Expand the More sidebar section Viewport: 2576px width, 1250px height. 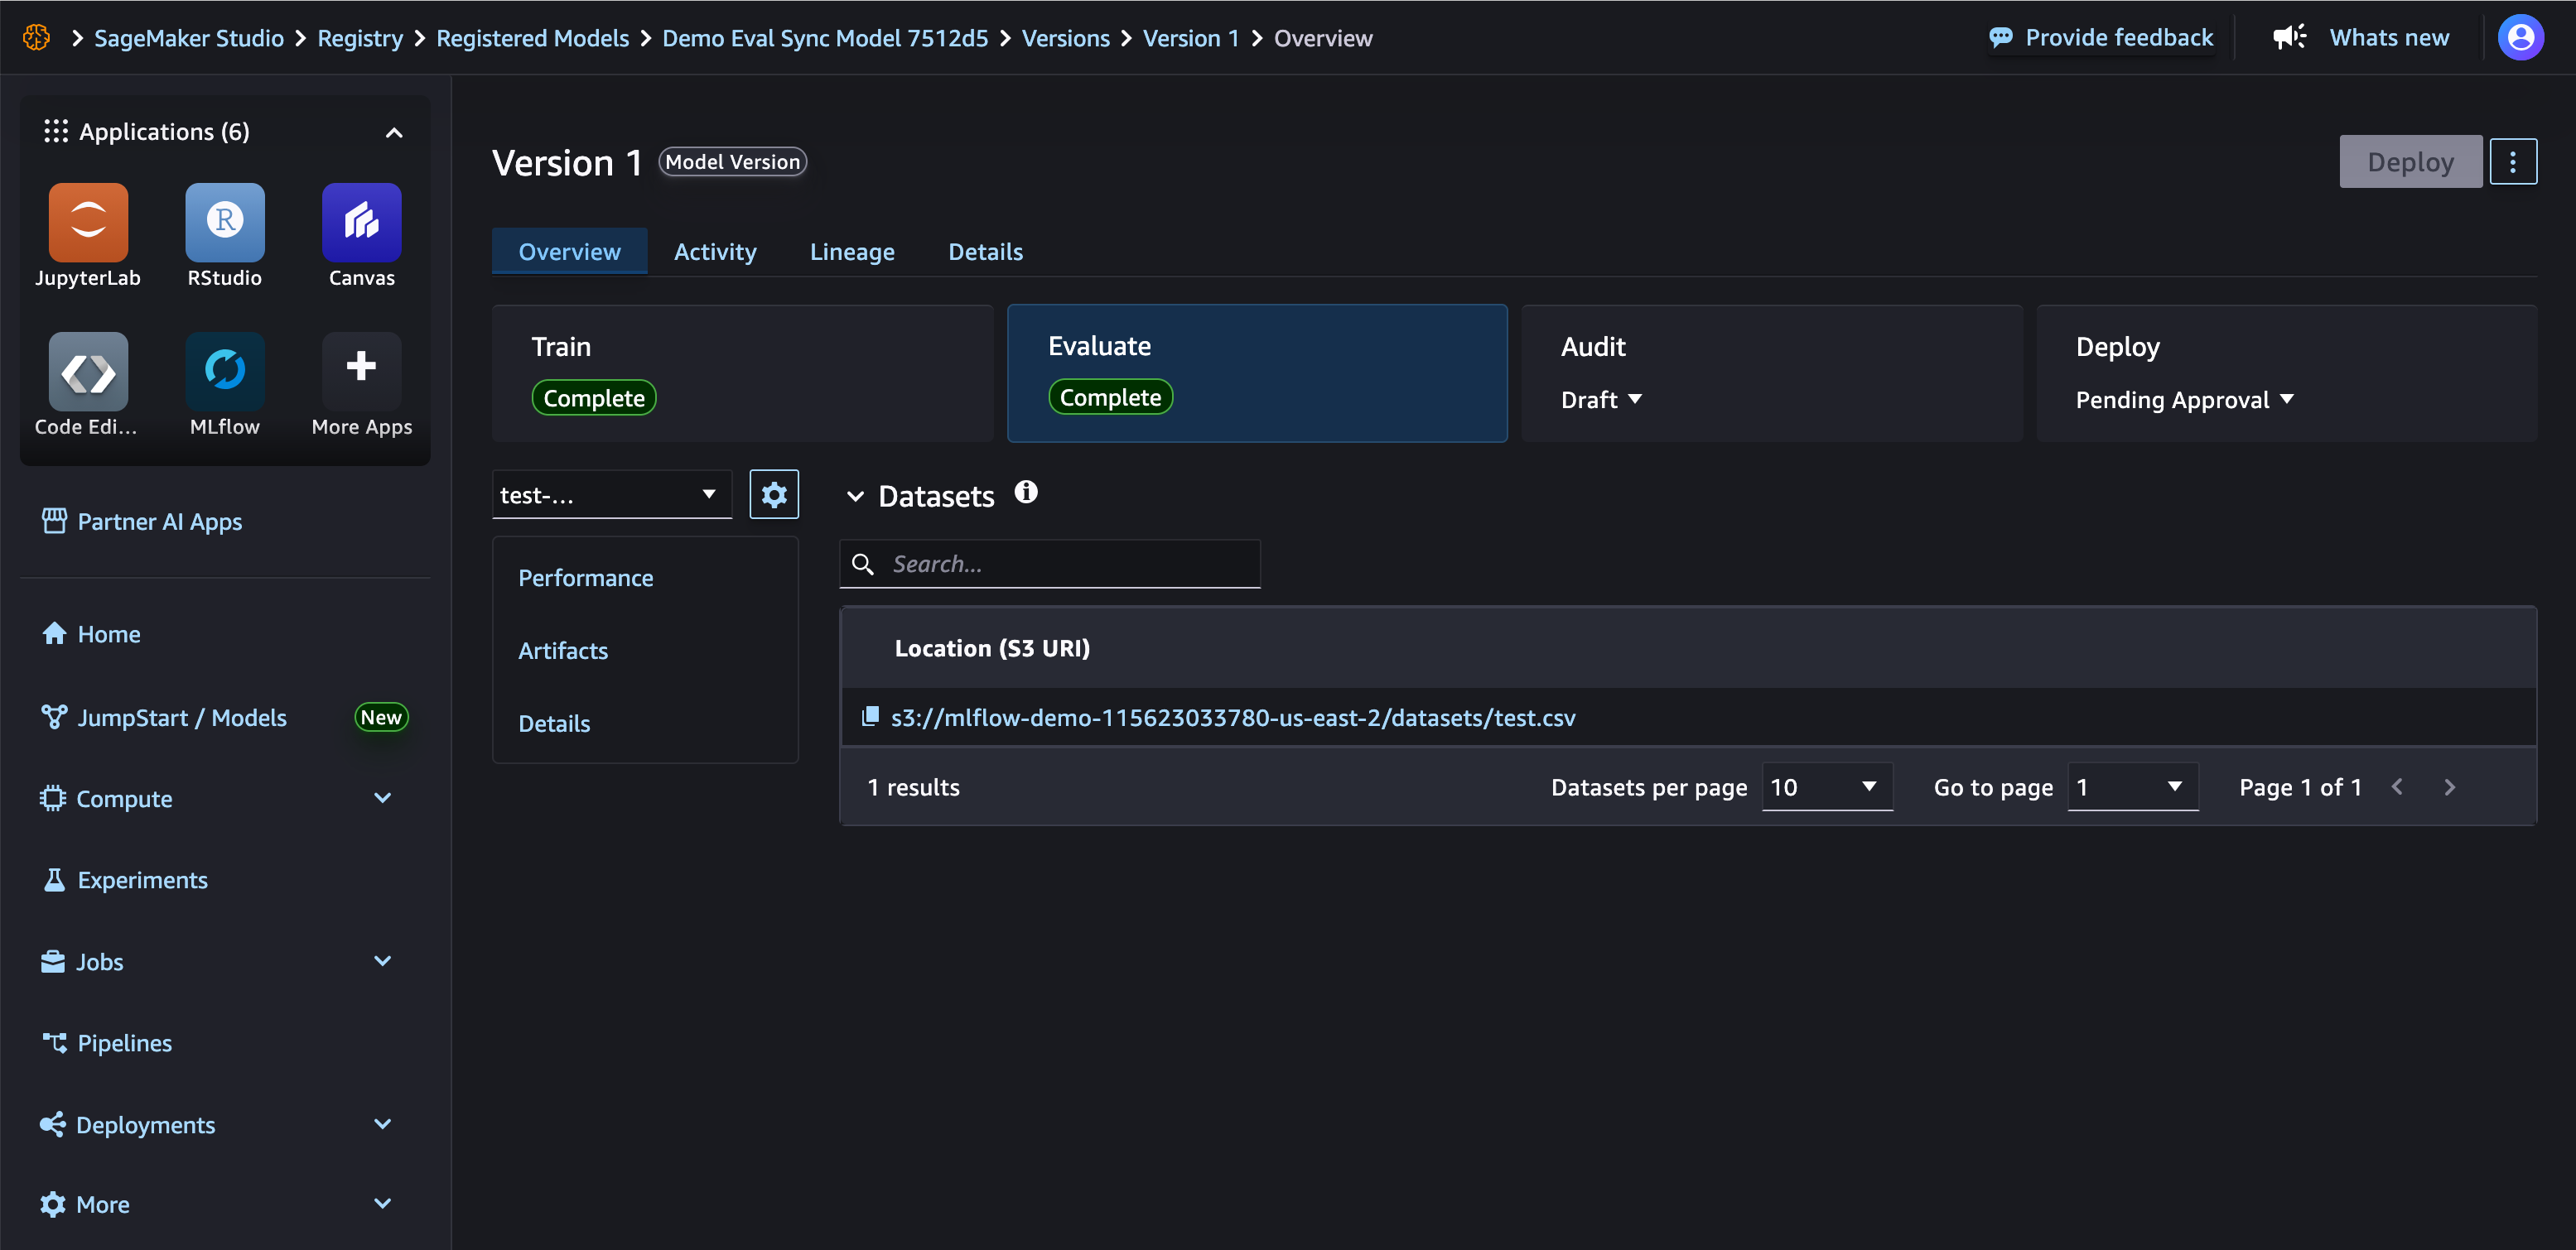pyautogui.click(x=382, y=1204)
